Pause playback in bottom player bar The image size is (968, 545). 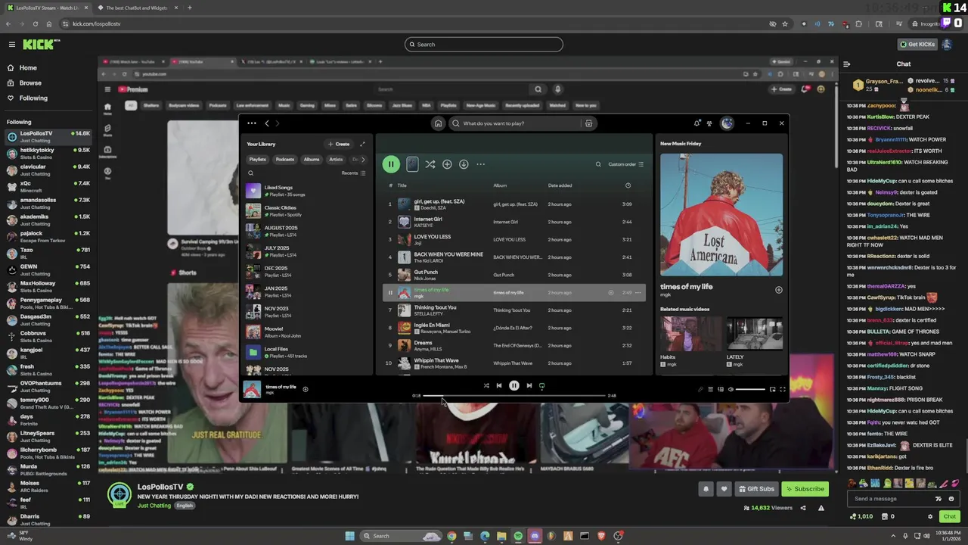coord(514,386)
